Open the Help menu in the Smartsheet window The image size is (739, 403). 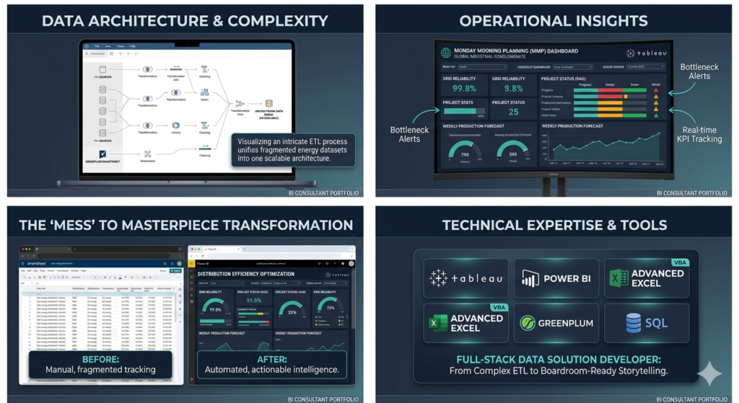point(83,270)
